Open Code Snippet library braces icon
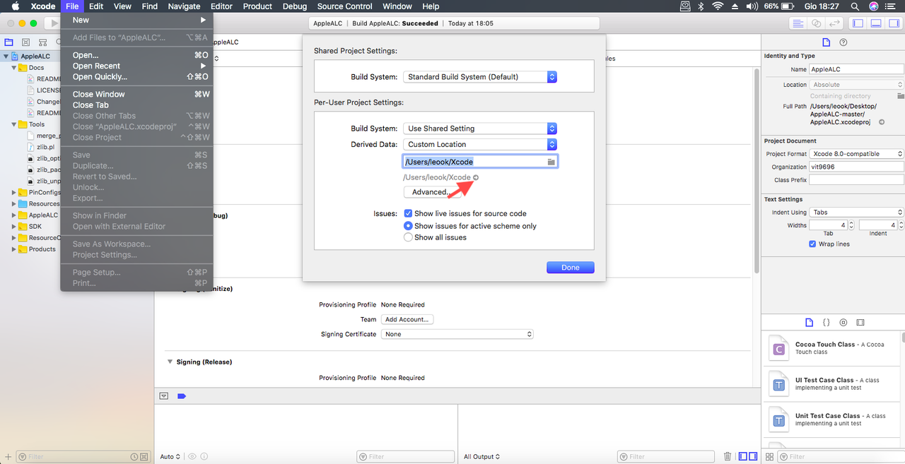Viewport: 905px width, 464px height. (827, 322)
